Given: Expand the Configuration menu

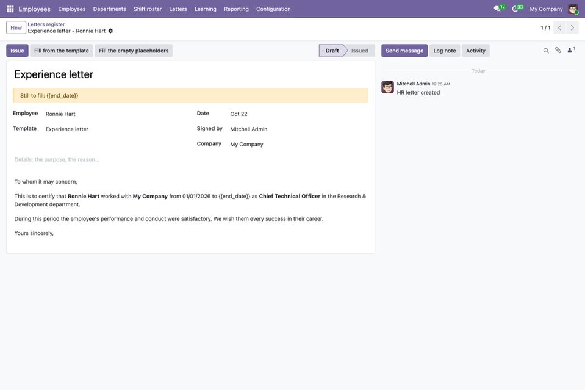Looking at the screenshot, I should 273,9.
